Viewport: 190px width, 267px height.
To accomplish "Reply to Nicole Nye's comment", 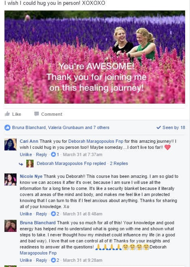I will coord(42,214).
